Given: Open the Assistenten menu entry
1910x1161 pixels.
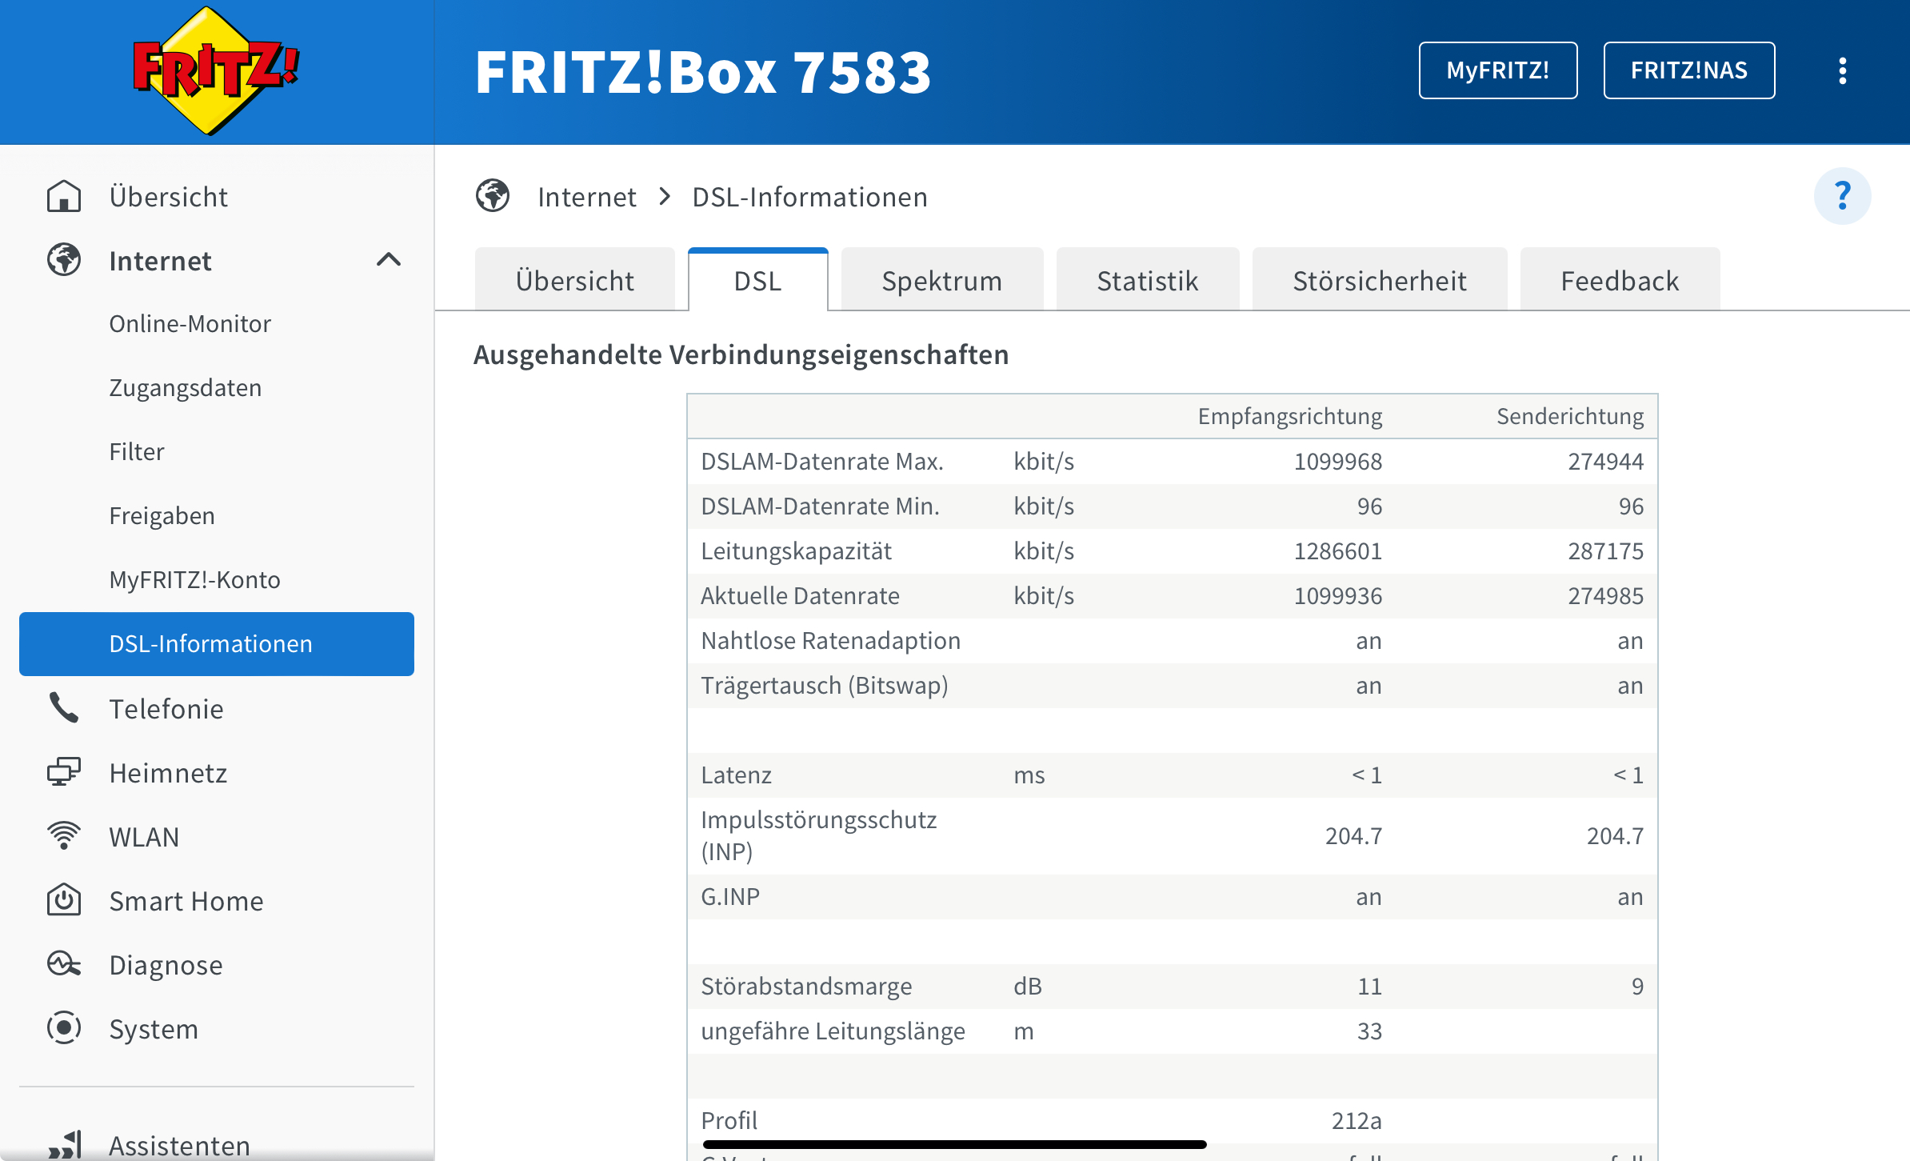Looking at the screenshot, I should click(x=179, y=1145).
